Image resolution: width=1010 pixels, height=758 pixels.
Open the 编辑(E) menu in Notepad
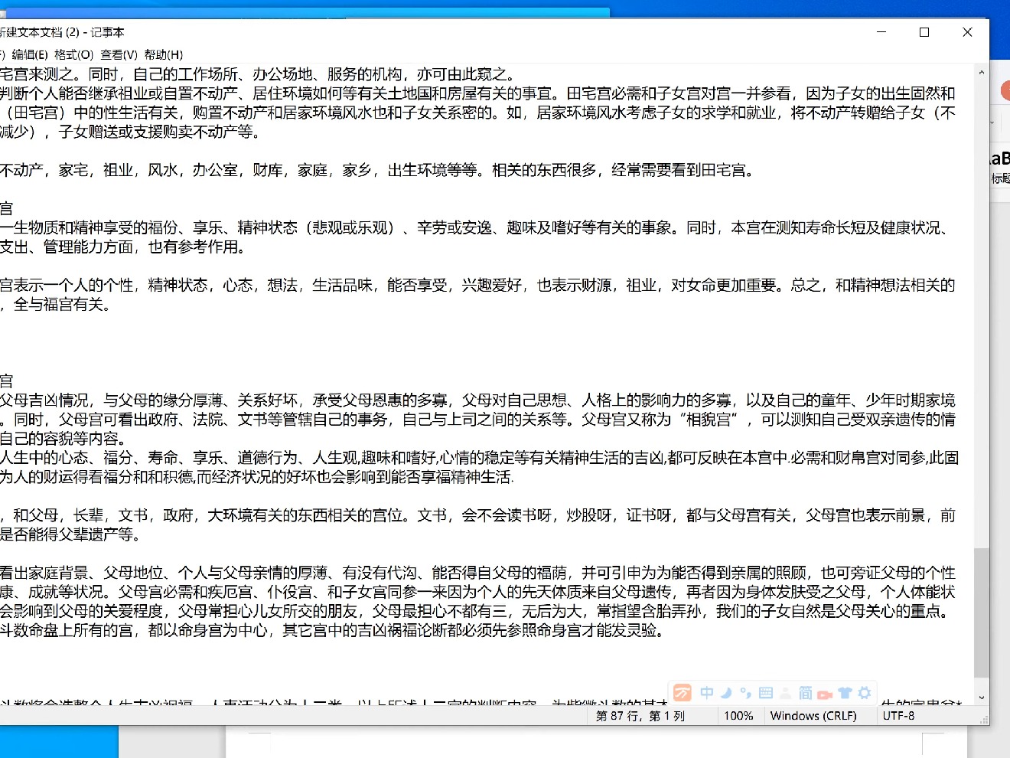point(30,54)
